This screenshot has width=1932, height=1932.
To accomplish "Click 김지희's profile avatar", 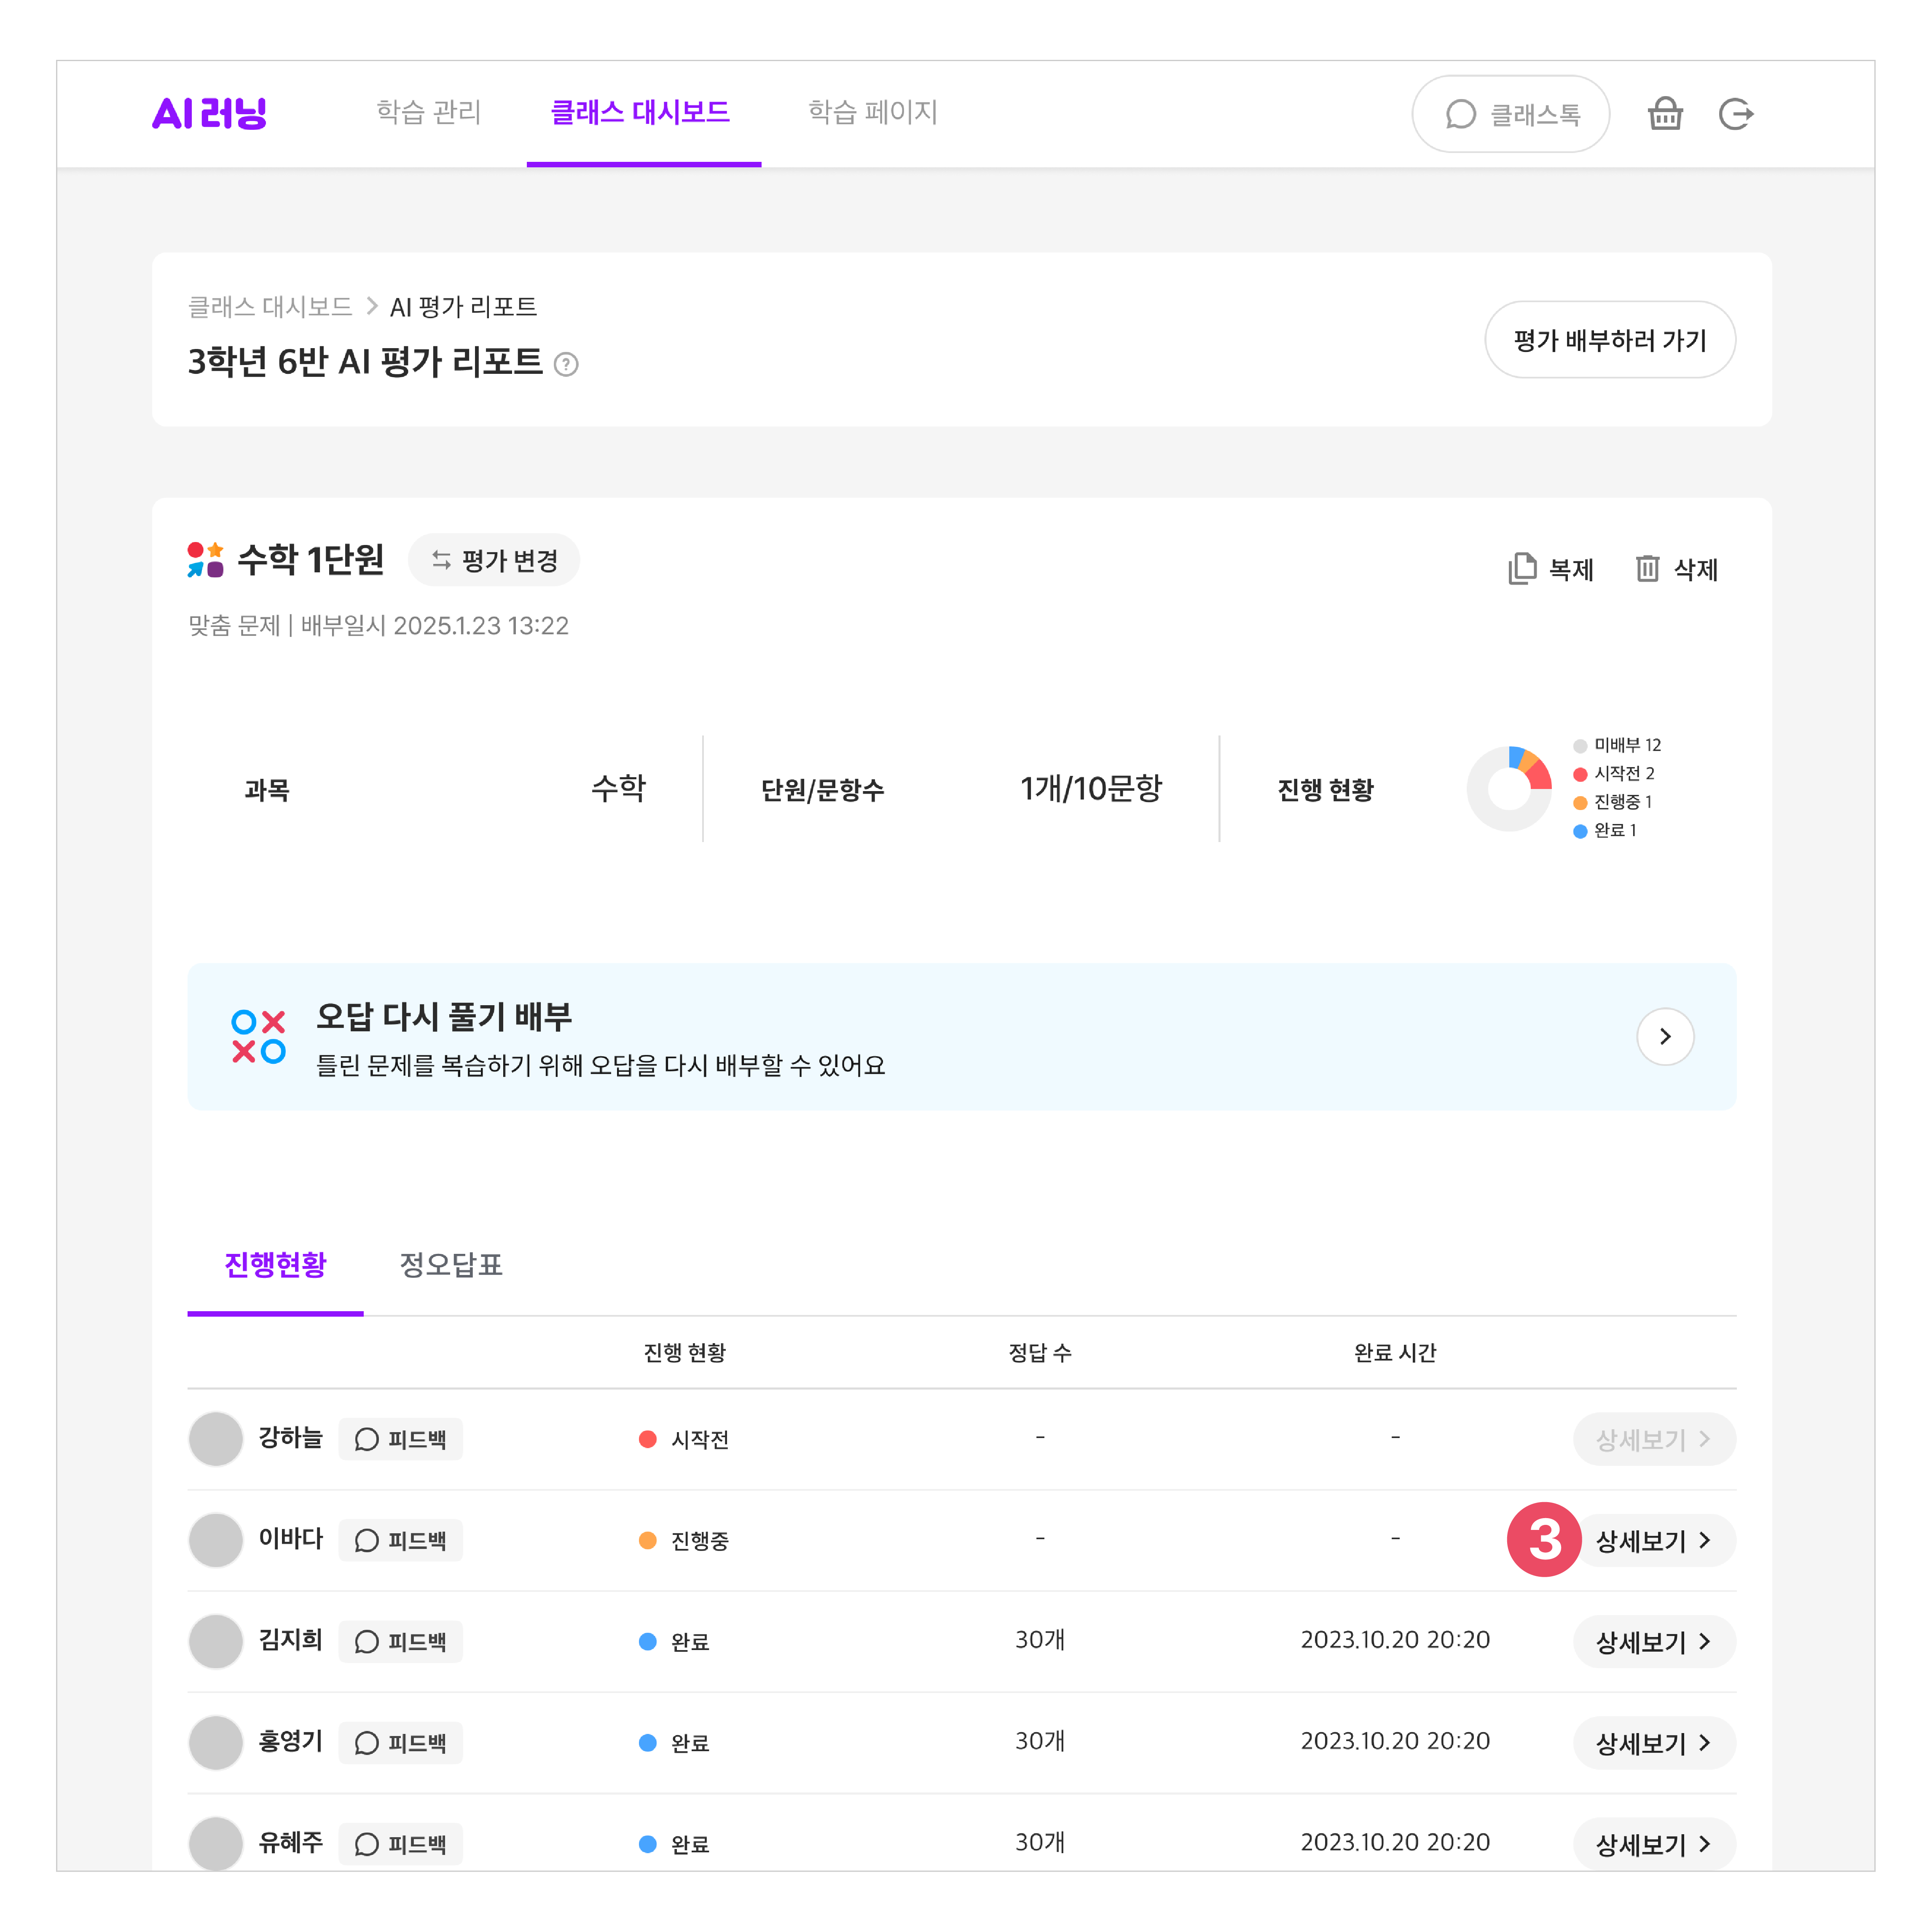I will [x=216, y=1641].
